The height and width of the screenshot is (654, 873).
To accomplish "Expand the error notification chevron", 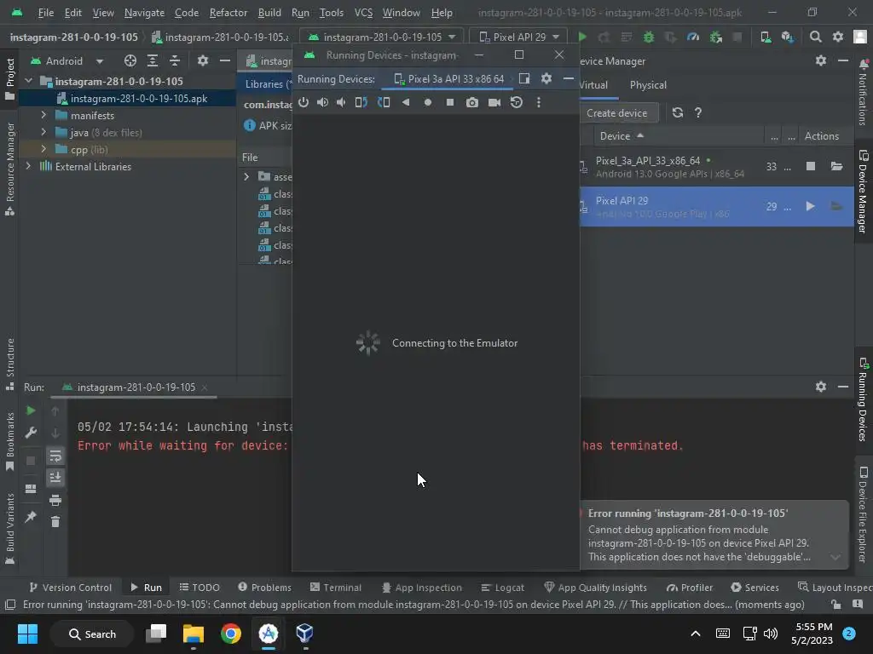I will pos(835,557).
